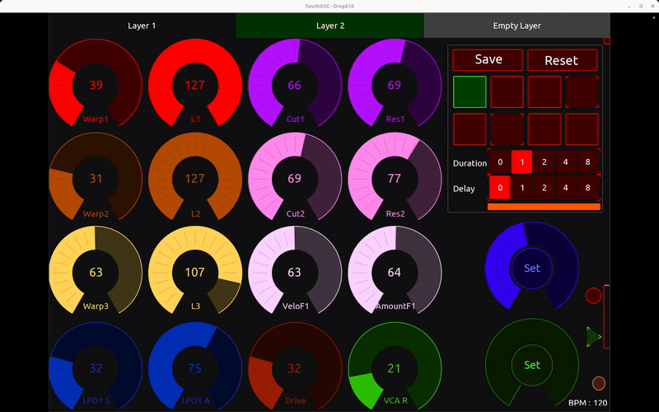Switch to the Layer 1 tab
Image resolution: width=659 pixels, height=412 pixels.
point(142,26)
